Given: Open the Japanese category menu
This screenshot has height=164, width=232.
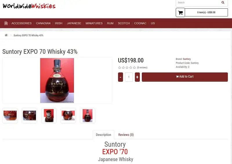Looking at the screenshot, I should pos(74,23).
